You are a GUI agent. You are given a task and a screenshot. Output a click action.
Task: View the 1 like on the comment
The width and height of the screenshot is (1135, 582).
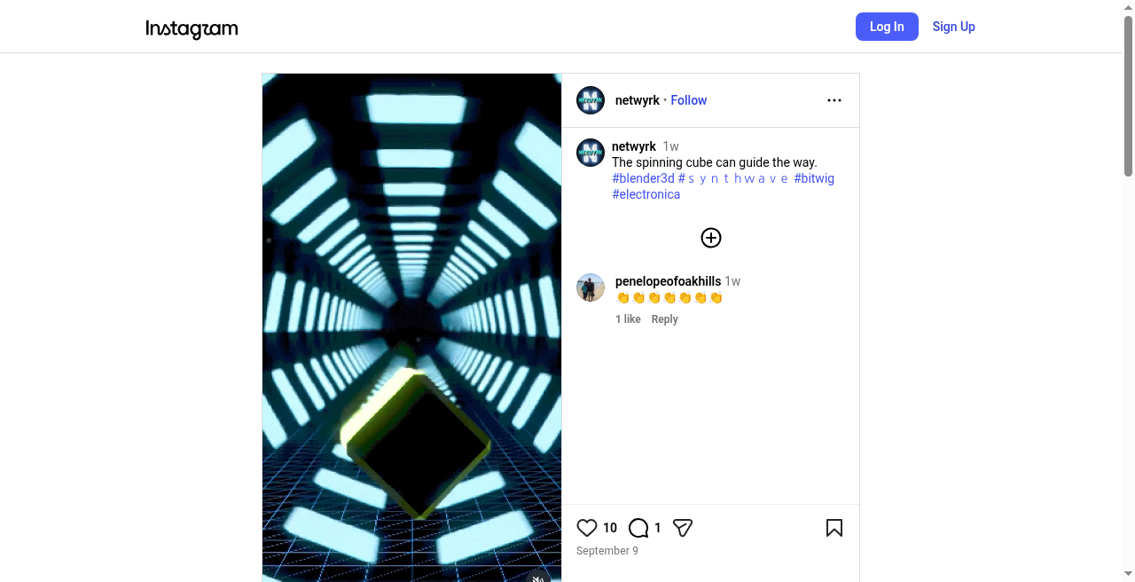pos(628,319)
